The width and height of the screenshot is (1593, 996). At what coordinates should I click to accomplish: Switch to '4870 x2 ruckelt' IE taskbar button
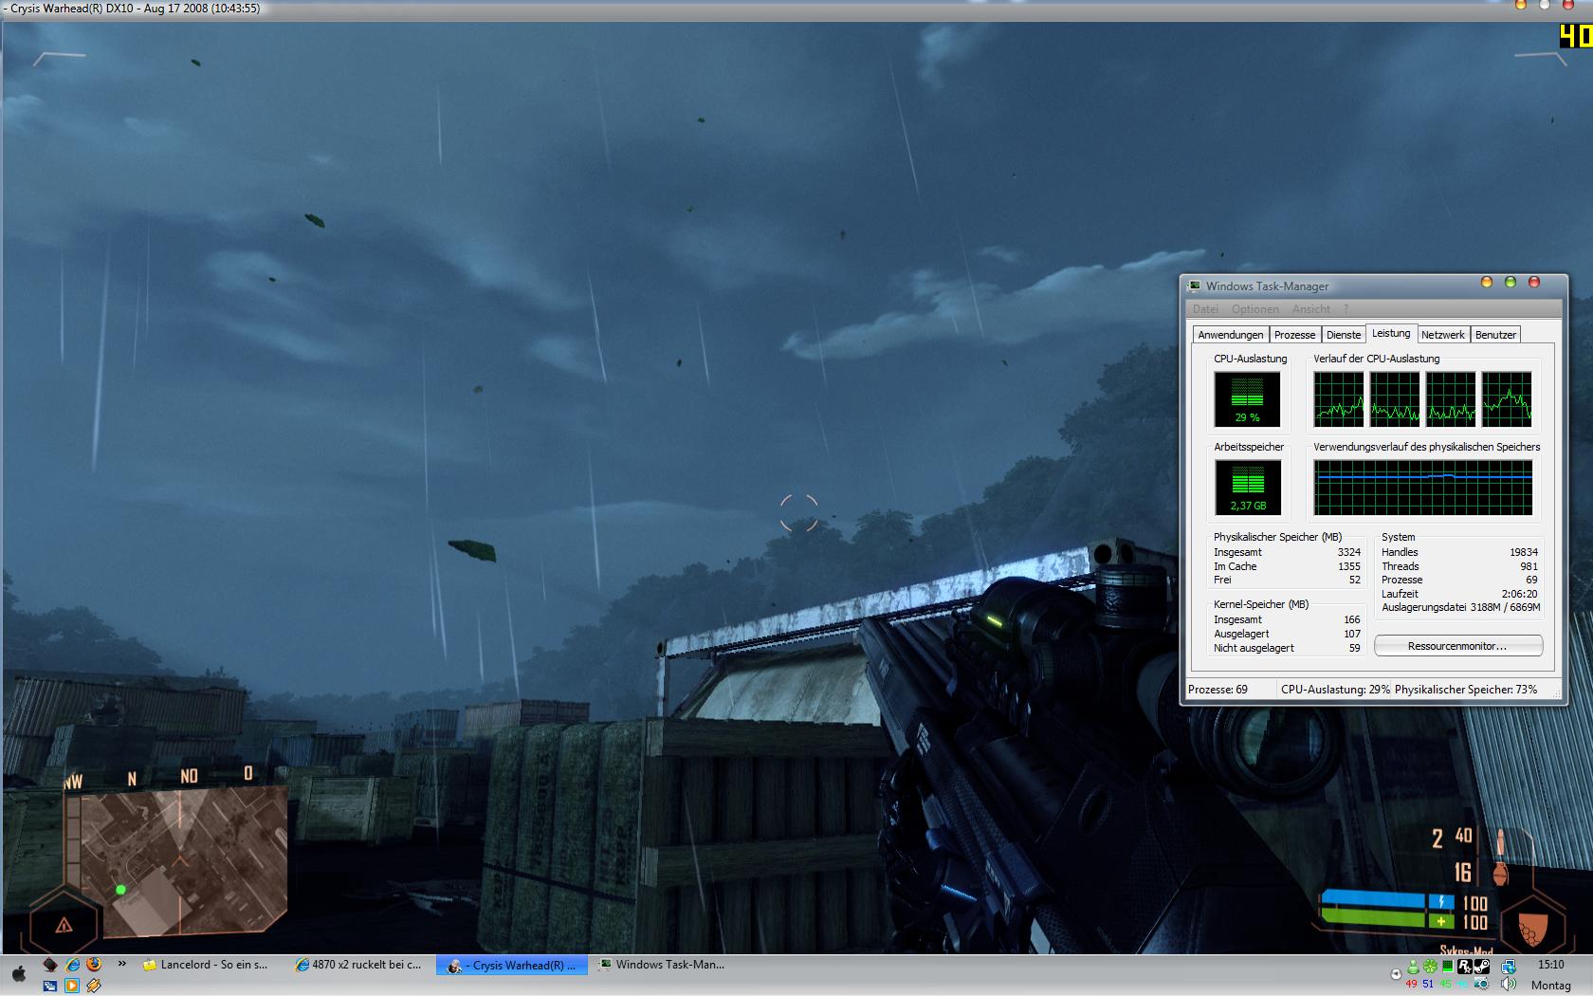pyautogui.click(x=358, y=965)
